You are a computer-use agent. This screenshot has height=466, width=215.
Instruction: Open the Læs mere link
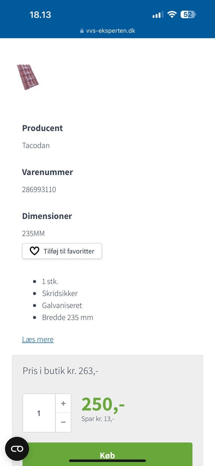(38, 339)
